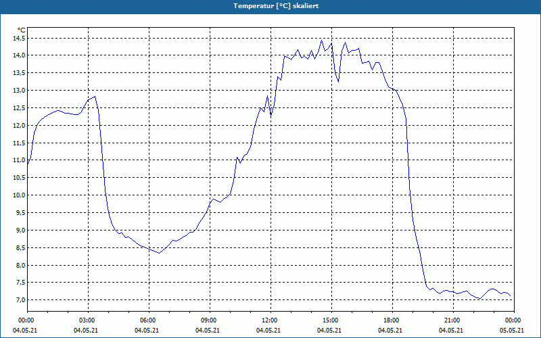Click the '06:00' time label
This screenshot has width=541, height=338.
click(x=148, y=320)
